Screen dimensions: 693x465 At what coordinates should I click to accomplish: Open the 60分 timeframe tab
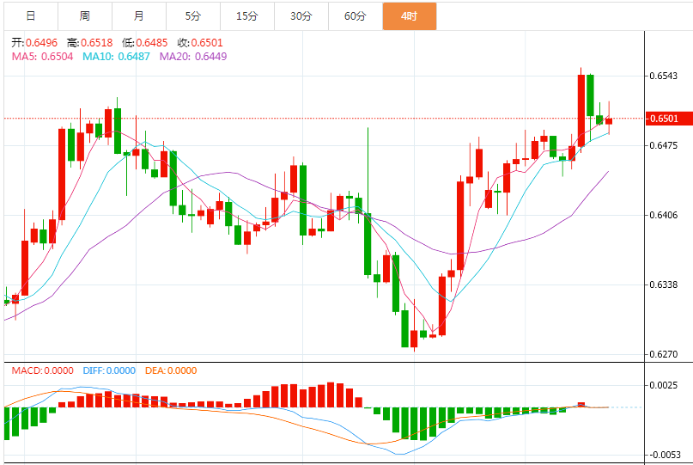[x=356, y=16]
